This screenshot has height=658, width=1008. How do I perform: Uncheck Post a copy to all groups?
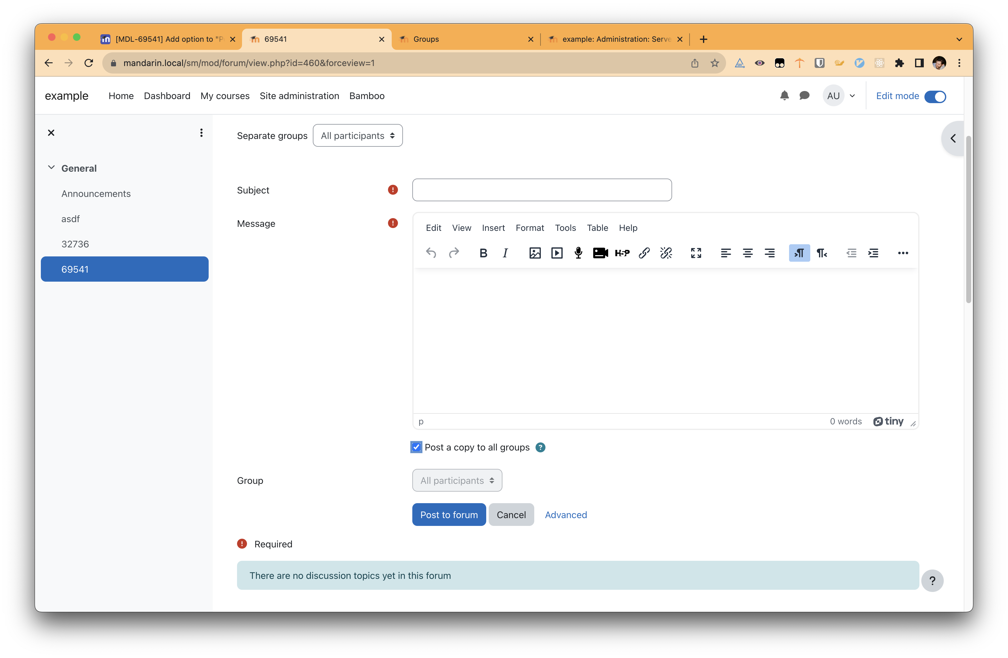pyautogui.click(x=416, y=447)
